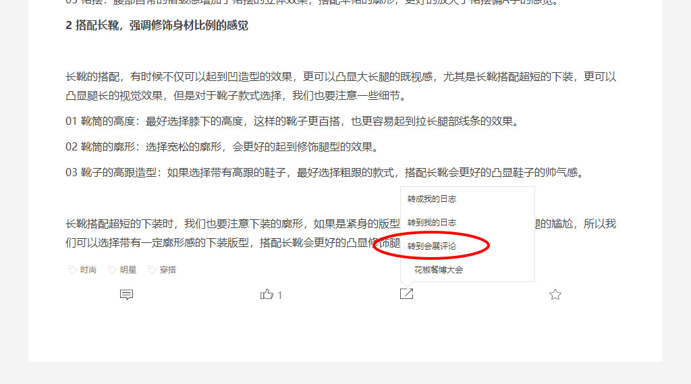This screenshot has width=691, height=384.
Task: Open the 穿搭 tag link
Action: click(167, 270)
